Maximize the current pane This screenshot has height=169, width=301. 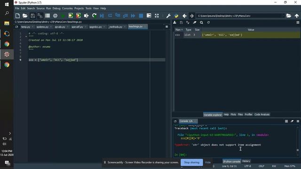pyautogui.click(x=149, y=15)
